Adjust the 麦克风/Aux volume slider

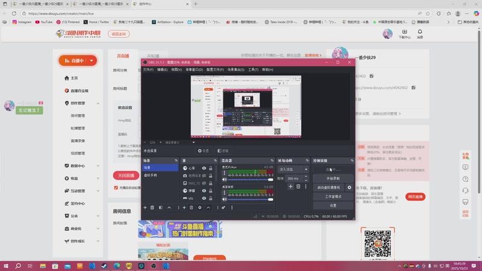point(250,179)
